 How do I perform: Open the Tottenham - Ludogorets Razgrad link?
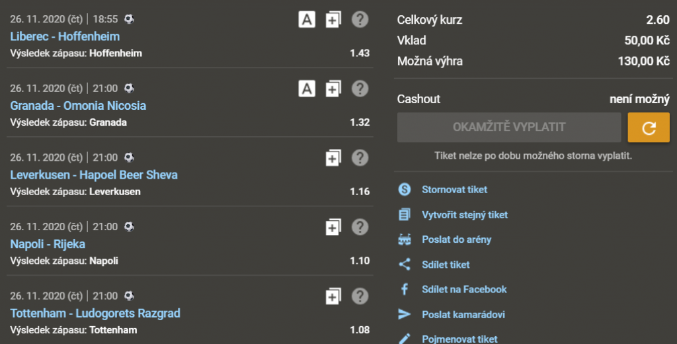pos(95,313)
